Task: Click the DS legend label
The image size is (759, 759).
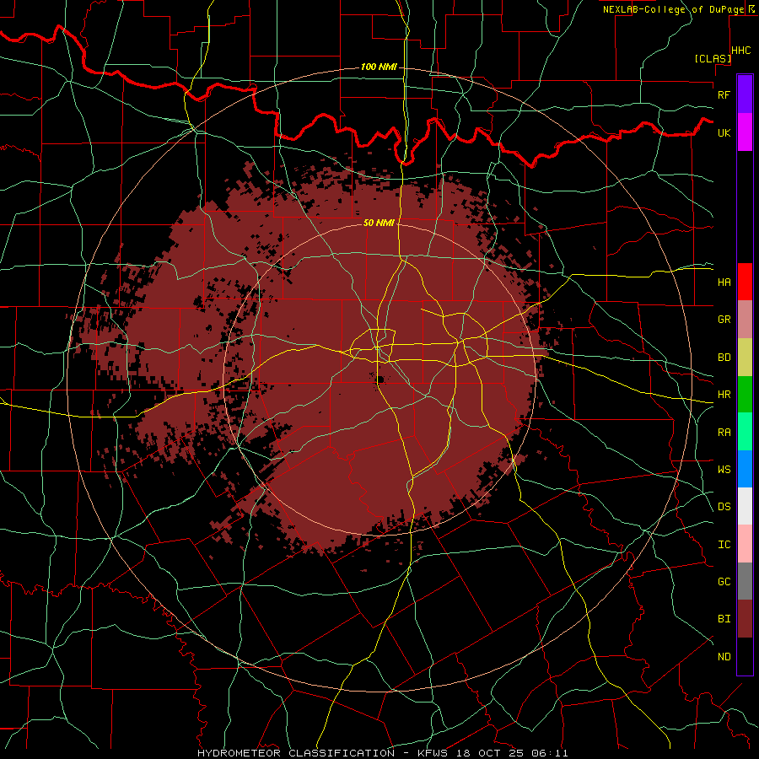Action: (x=724, y=507)
